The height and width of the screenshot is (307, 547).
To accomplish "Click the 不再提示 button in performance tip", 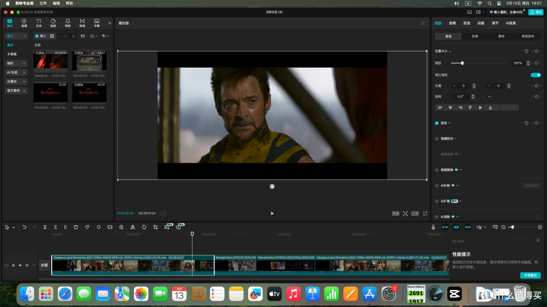I will pos(530,275).
